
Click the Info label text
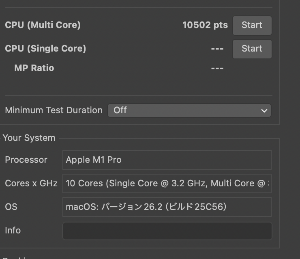pos(13,231)
